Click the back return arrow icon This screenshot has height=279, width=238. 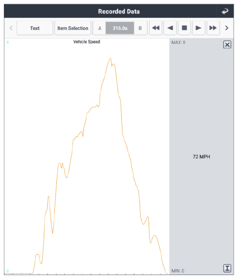[225, 11]
